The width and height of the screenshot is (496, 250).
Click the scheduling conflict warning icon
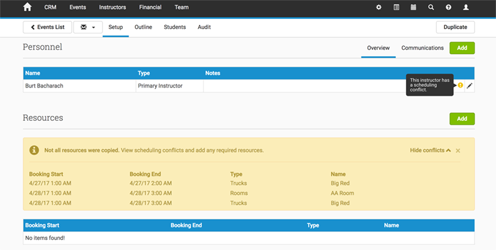460,85
